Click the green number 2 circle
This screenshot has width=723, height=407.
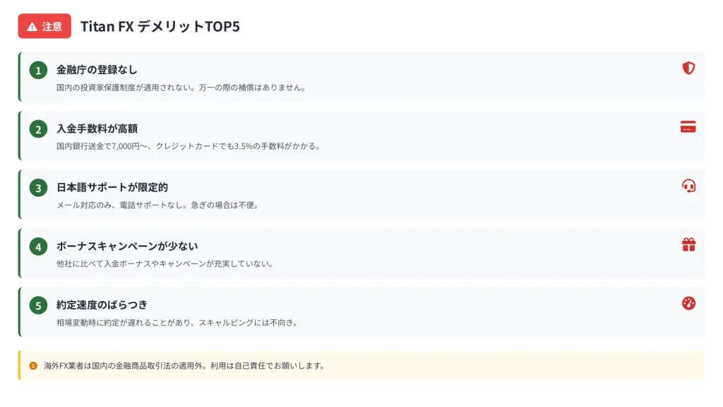(38, 129)
